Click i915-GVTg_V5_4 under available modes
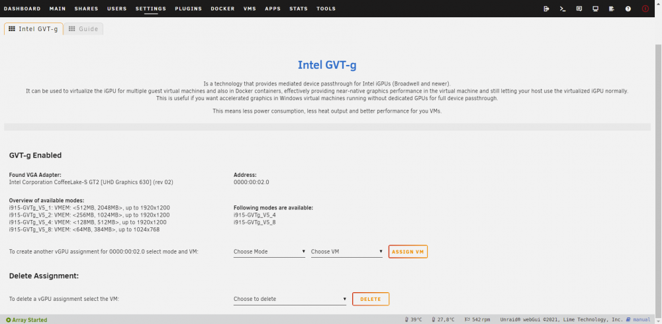The width and height of the screenshot is (662, 324). pos(255,215)
